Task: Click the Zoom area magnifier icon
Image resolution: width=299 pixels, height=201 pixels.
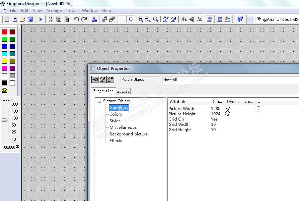Action: (x=156, y=19)
